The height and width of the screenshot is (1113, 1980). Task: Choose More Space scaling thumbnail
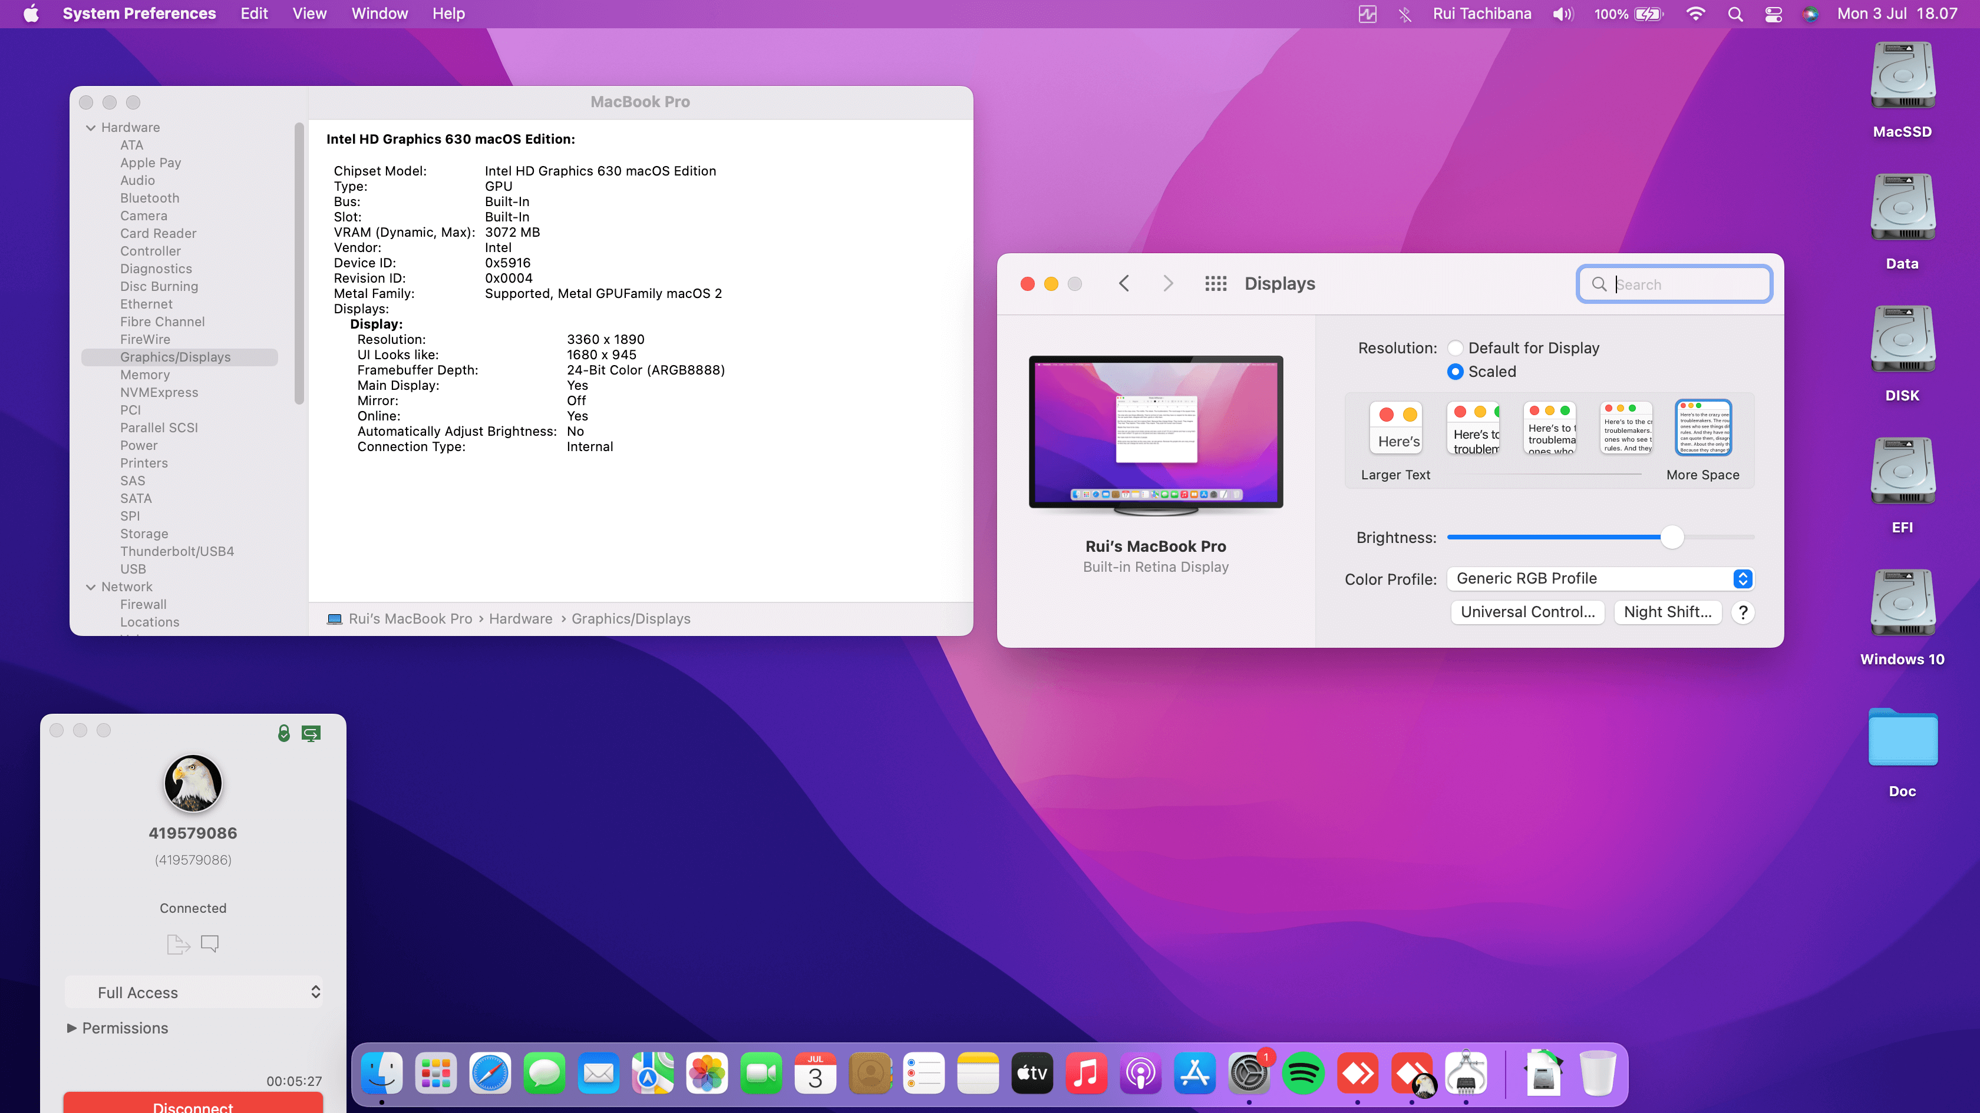(1702, 427)
